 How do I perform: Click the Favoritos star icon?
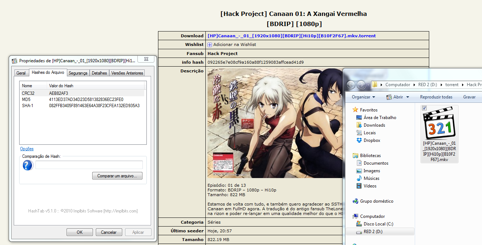point(355,110)
